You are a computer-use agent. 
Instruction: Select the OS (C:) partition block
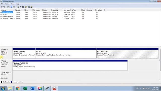tap(66, 53)
